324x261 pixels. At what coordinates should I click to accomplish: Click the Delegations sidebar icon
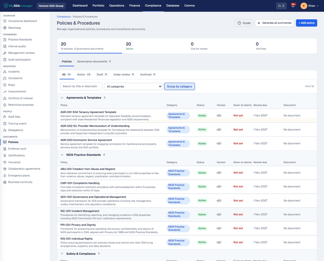(x=5, y=130)
